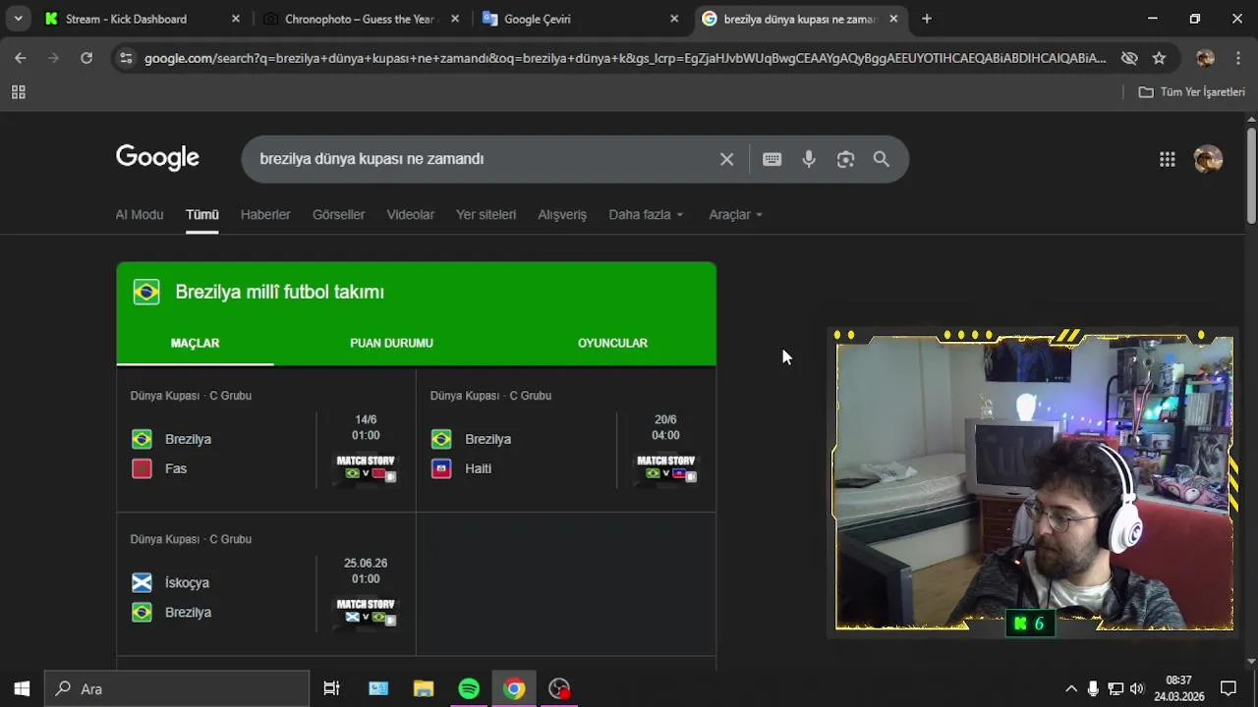Open Chrome three-dot menu
Image resolution: width=1258 pixels, height=707 pixels.
point(1237,58)
